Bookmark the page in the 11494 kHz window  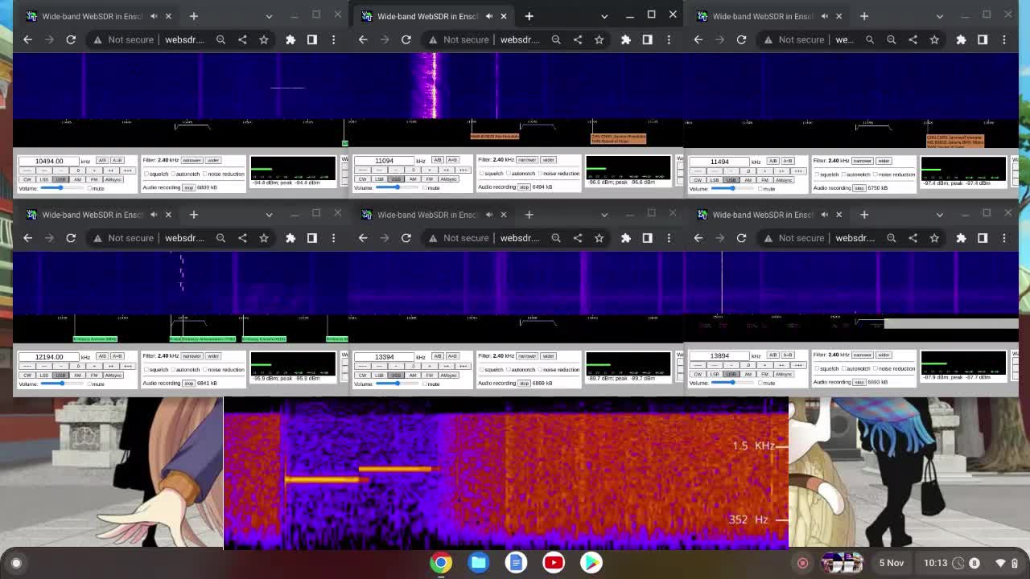[x=934, y=39]
